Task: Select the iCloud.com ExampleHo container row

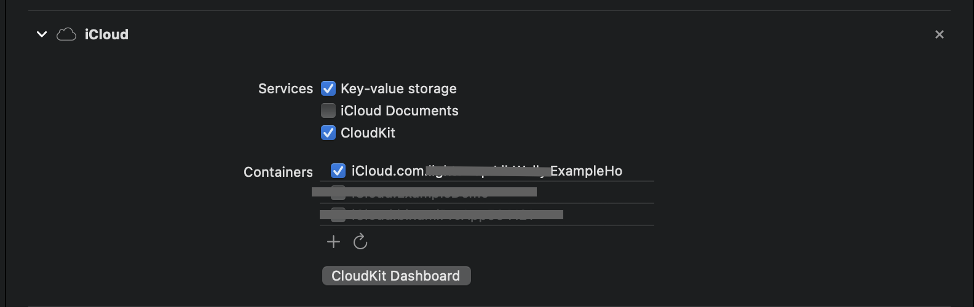Action: coord(486,171)
